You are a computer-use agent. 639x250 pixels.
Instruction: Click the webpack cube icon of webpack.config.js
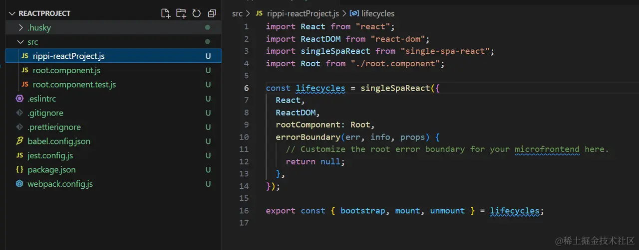point(19,184)
